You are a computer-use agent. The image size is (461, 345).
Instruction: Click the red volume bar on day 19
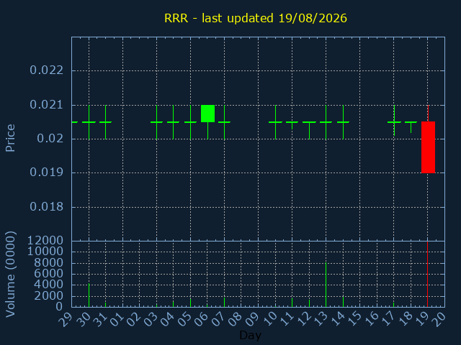click(427, 275)
